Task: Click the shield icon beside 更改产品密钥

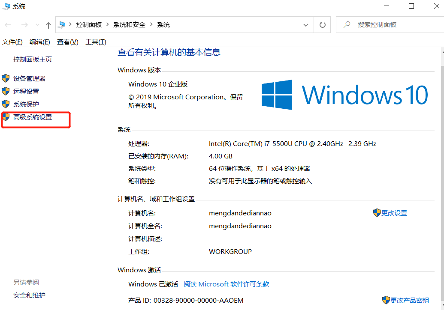Action: tap(386, 300)
